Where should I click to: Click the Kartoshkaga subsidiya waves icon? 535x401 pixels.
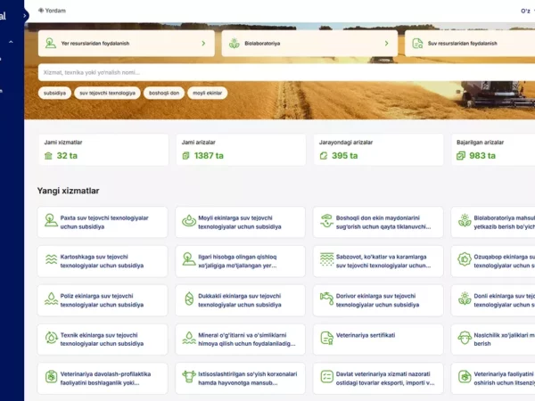(x=52, y=259)
